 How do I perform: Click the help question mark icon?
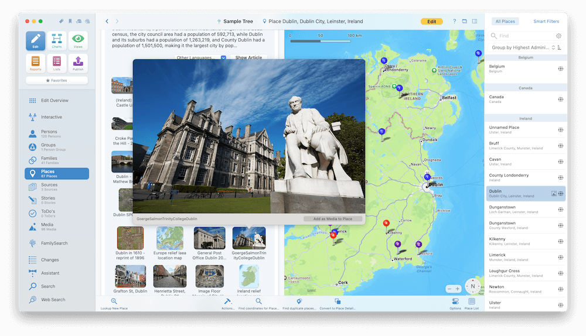click(455, 22)
